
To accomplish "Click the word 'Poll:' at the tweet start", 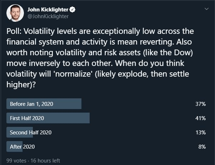I will point(14,31).
